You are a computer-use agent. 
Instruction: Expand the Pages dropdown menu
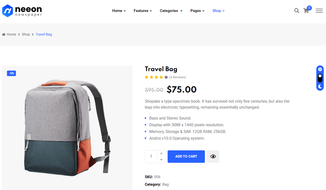coord(197,11)
